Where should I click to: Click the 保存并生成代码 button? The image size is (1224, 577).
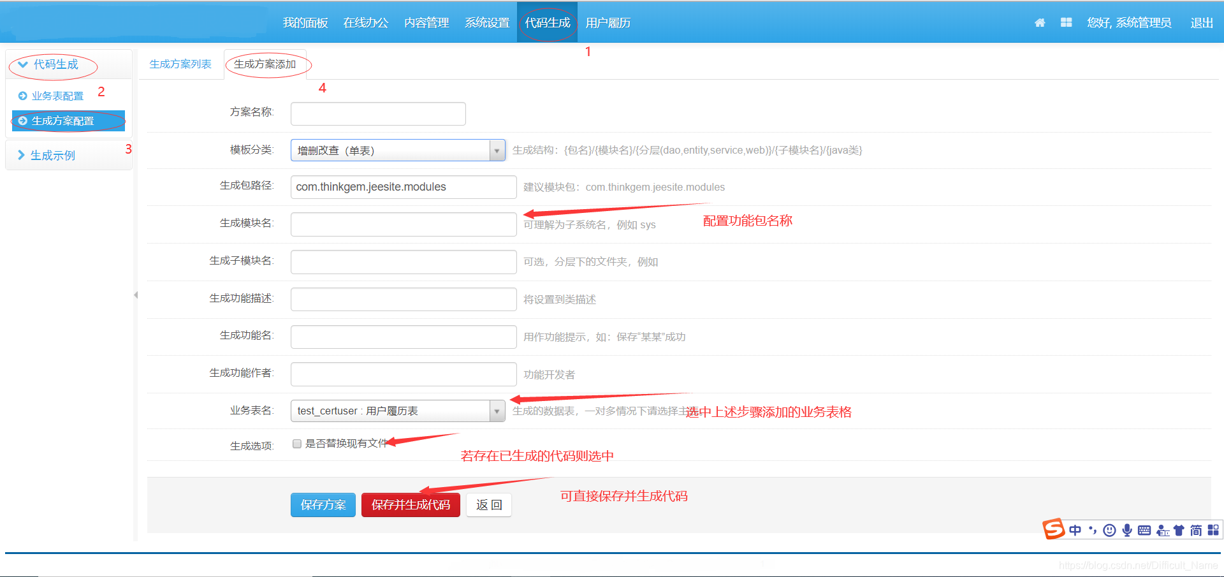pos(411,505)
